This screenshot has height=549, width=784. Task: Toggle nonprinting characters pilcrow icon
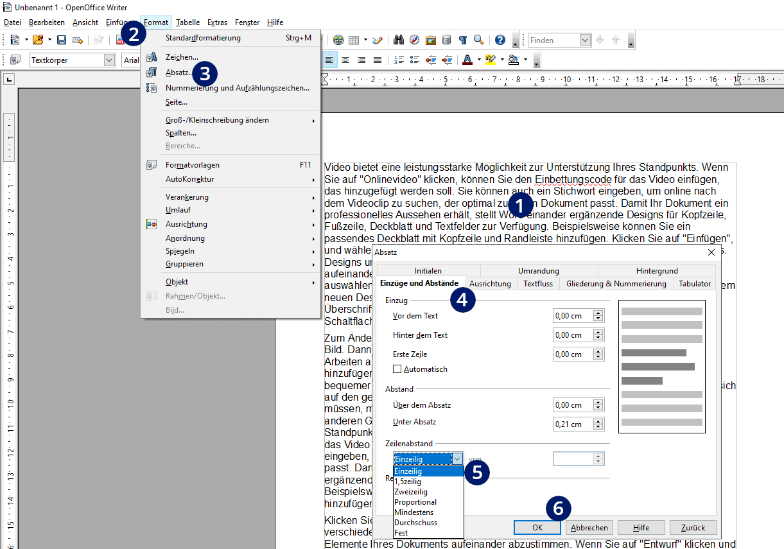(463, 40)
